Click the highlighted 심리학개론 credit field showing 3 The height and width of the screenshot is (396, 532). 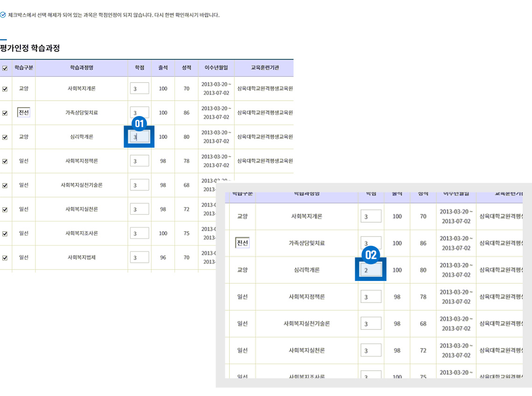pos(140,137)
